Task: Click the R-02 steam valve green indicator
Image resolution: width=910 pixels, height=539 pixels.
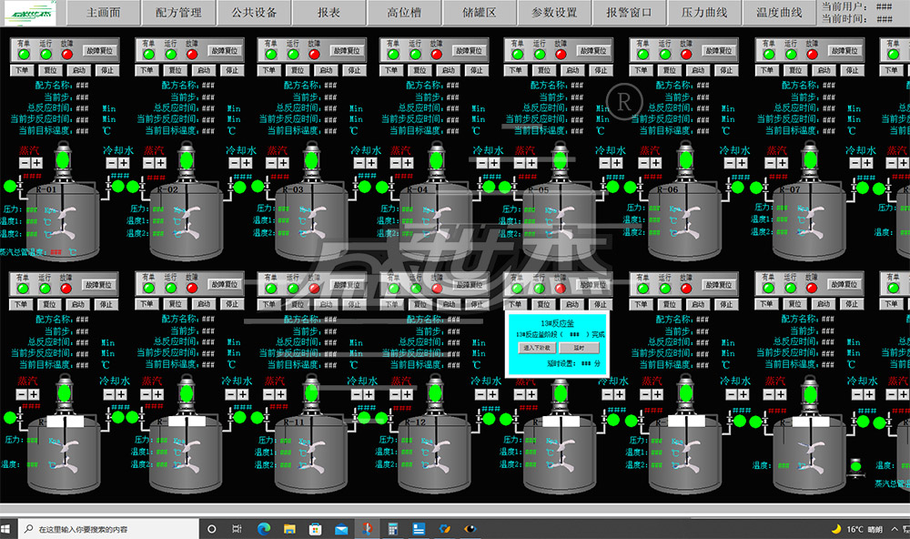Action: tap(135, 187)
